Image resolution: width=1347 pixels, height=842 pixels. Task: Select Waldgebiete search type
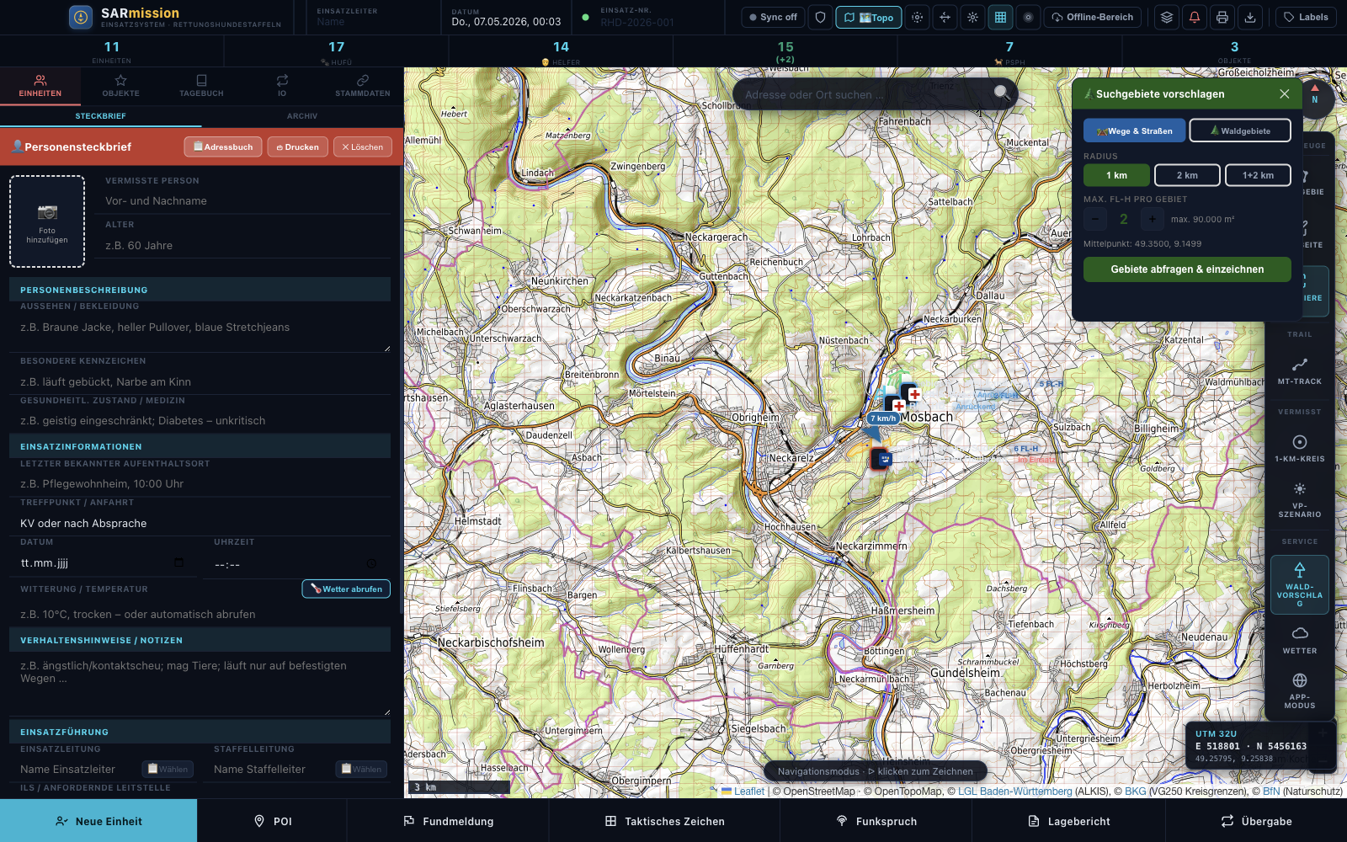click(x=1240, y=131)
